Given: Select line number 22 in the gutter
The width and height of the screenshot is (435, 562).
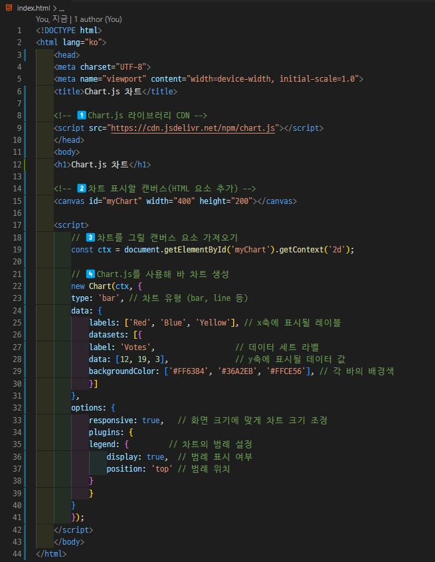Looking at the screenshot, I should pyautogui.click(x=17, y=286).
